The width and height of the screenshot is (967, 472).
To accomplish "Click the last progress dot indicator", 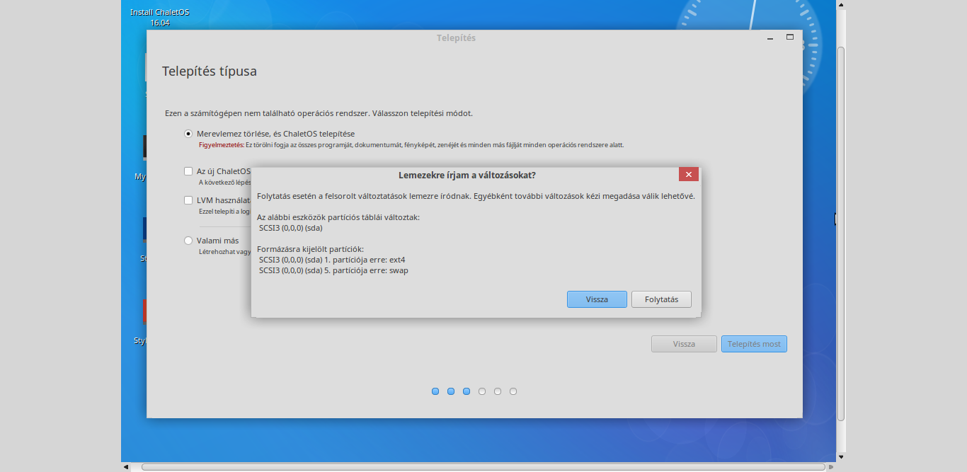I will click(513, 391).
